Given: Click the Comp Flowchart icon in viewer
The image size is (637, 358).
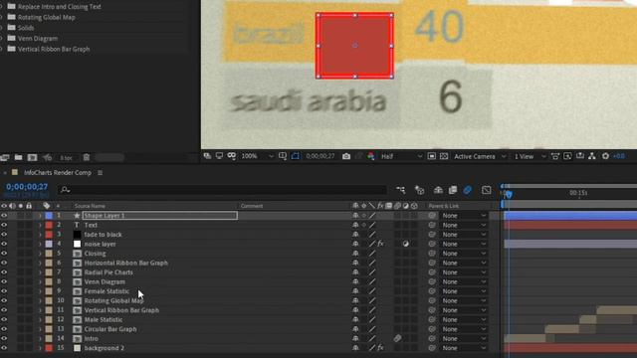Looking at the screenshot, I should [x=592, y=156].
